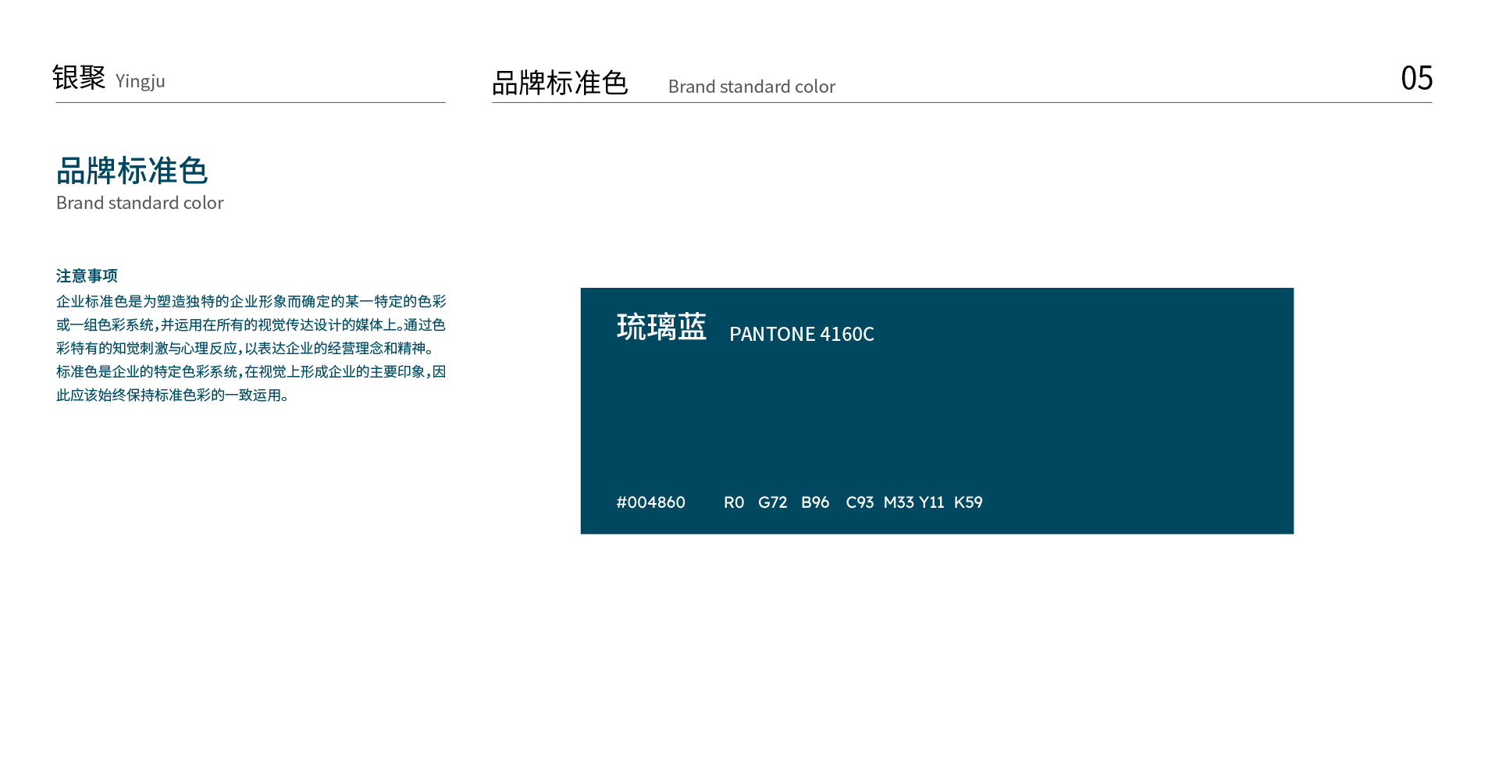This screenshot has height=766, width=1499.
Task: Select the G72 value
Action: 773,502
